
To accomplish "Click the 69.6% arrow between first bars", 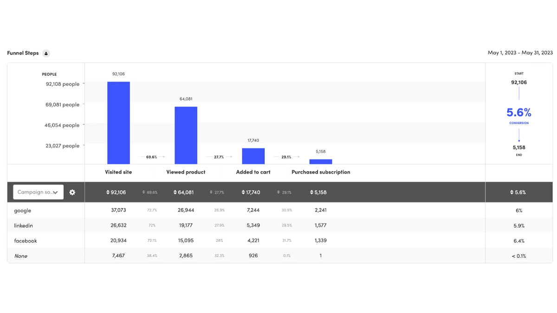I will click(152, 157).
